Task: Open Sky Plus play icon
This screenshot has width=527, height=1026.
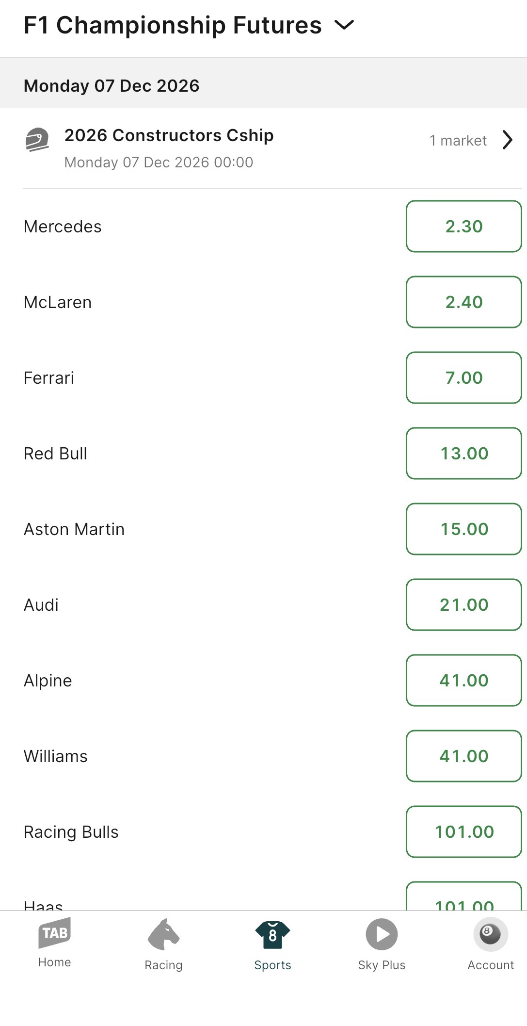Action: (x=382, y=934)
